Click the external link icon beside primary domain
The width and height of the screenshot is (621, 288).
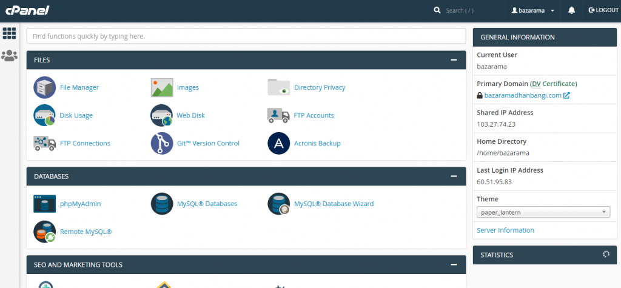567,95
